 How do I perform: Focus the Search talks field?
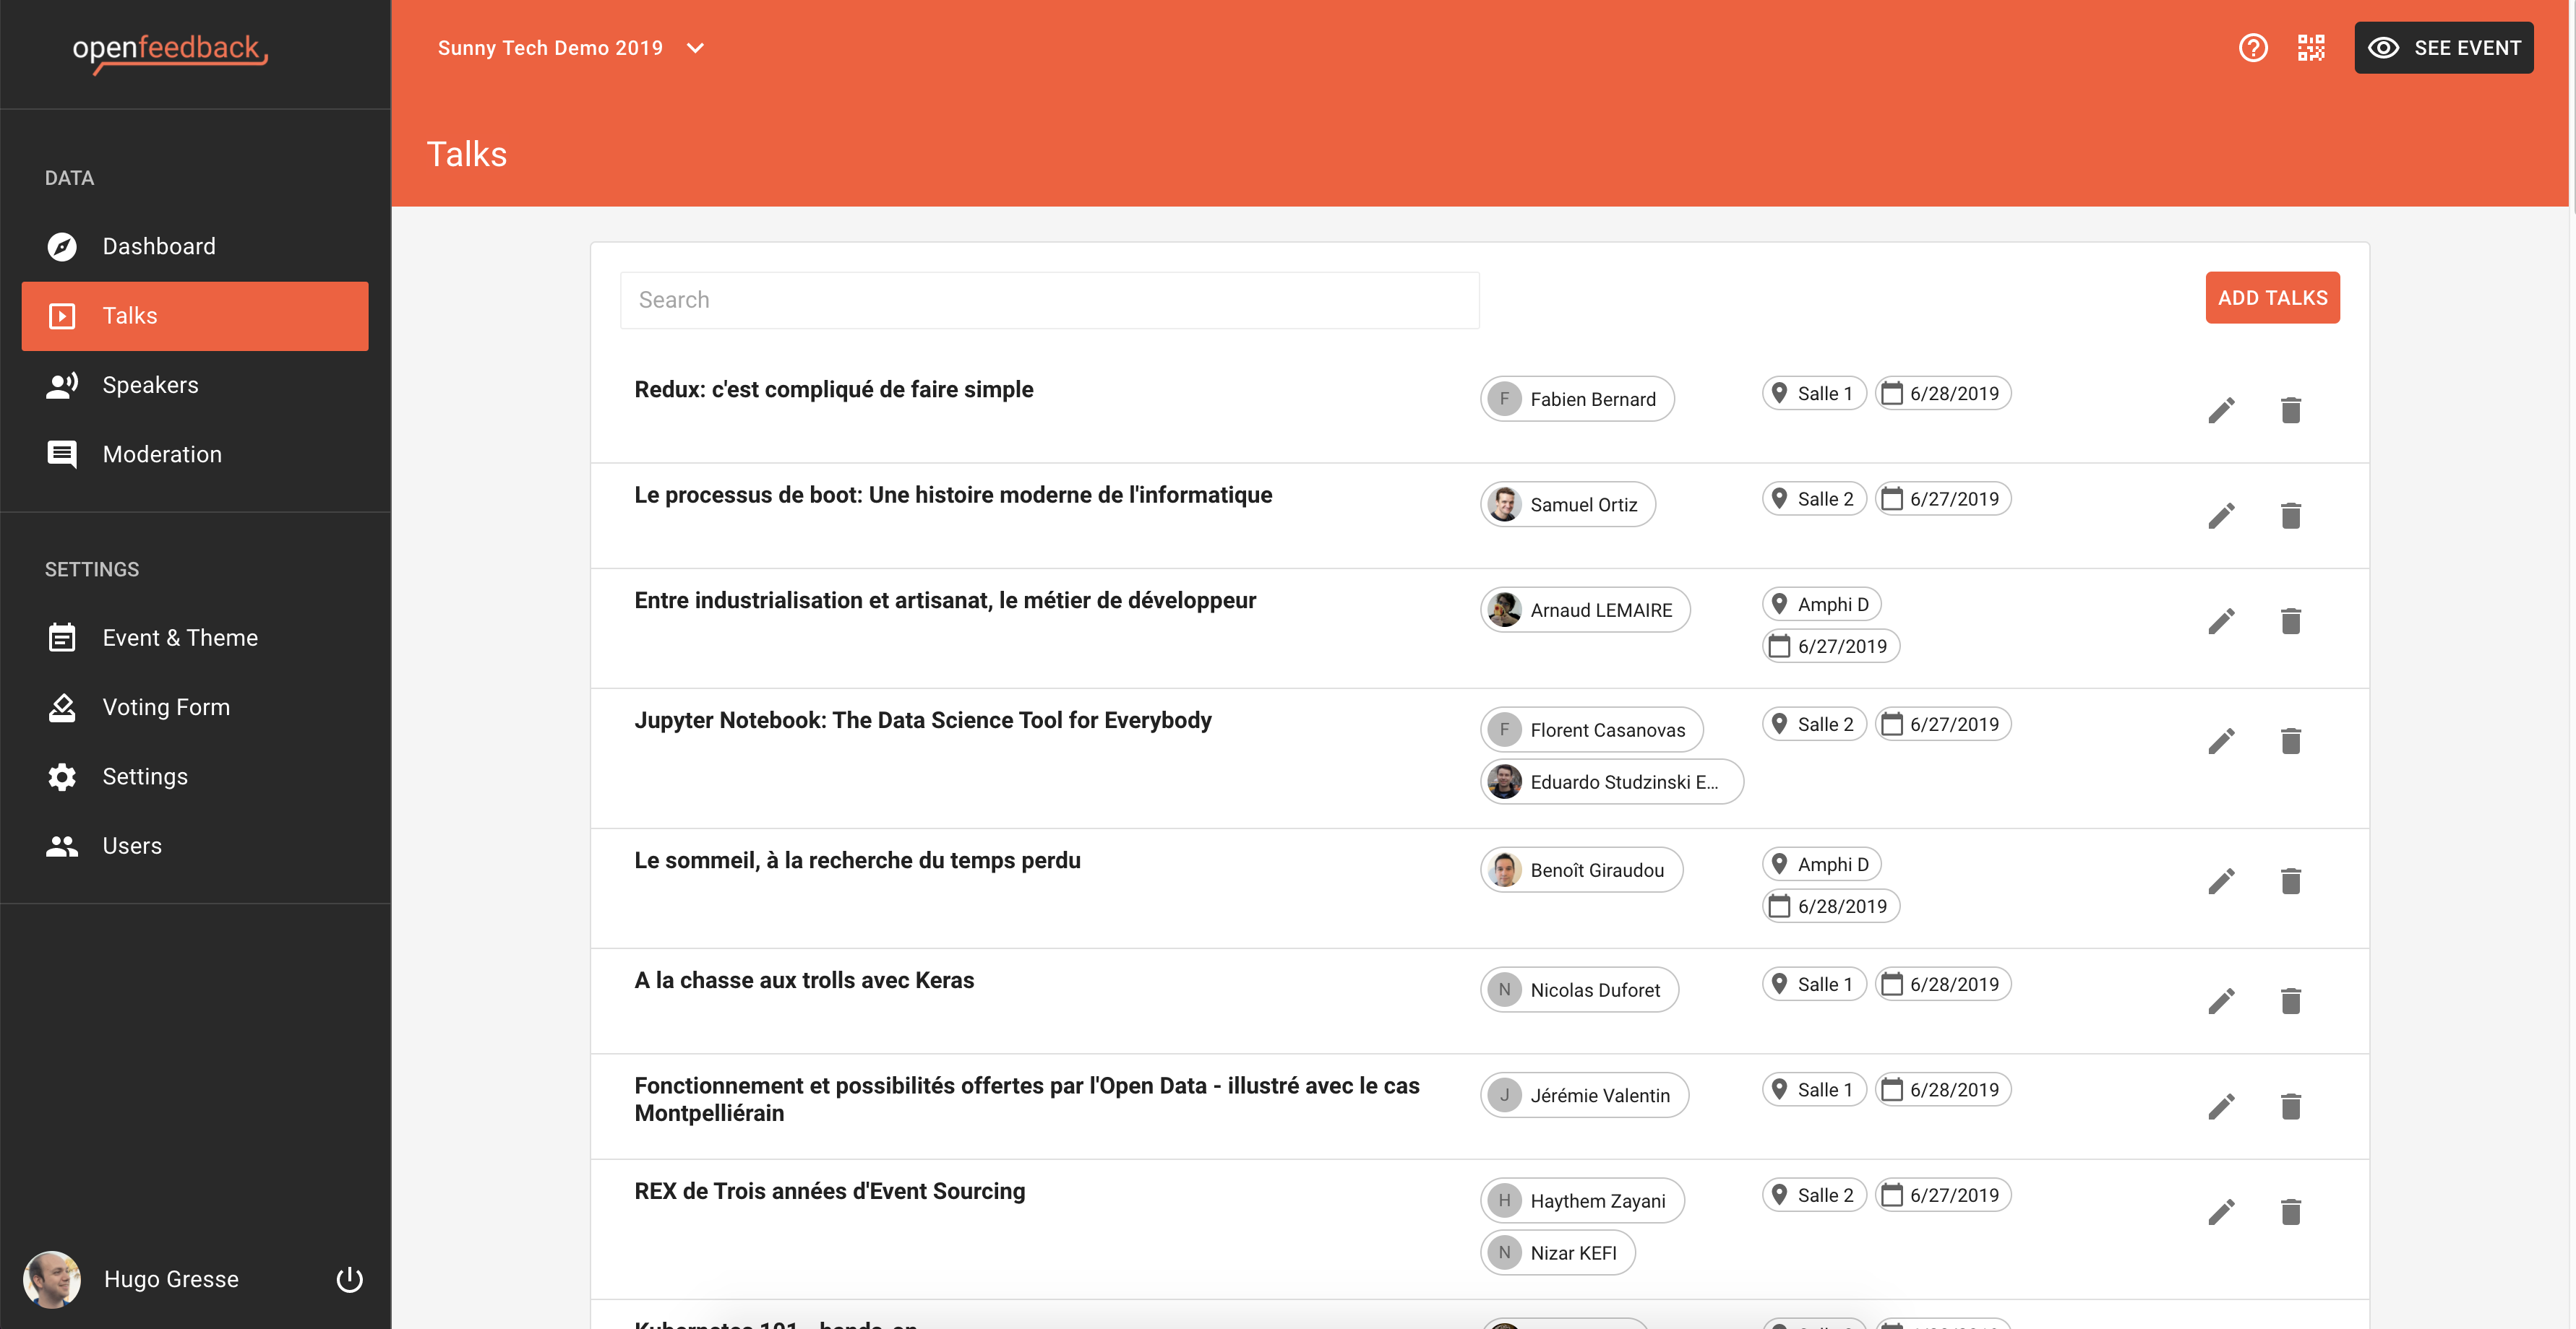[x=1050, y=300]
